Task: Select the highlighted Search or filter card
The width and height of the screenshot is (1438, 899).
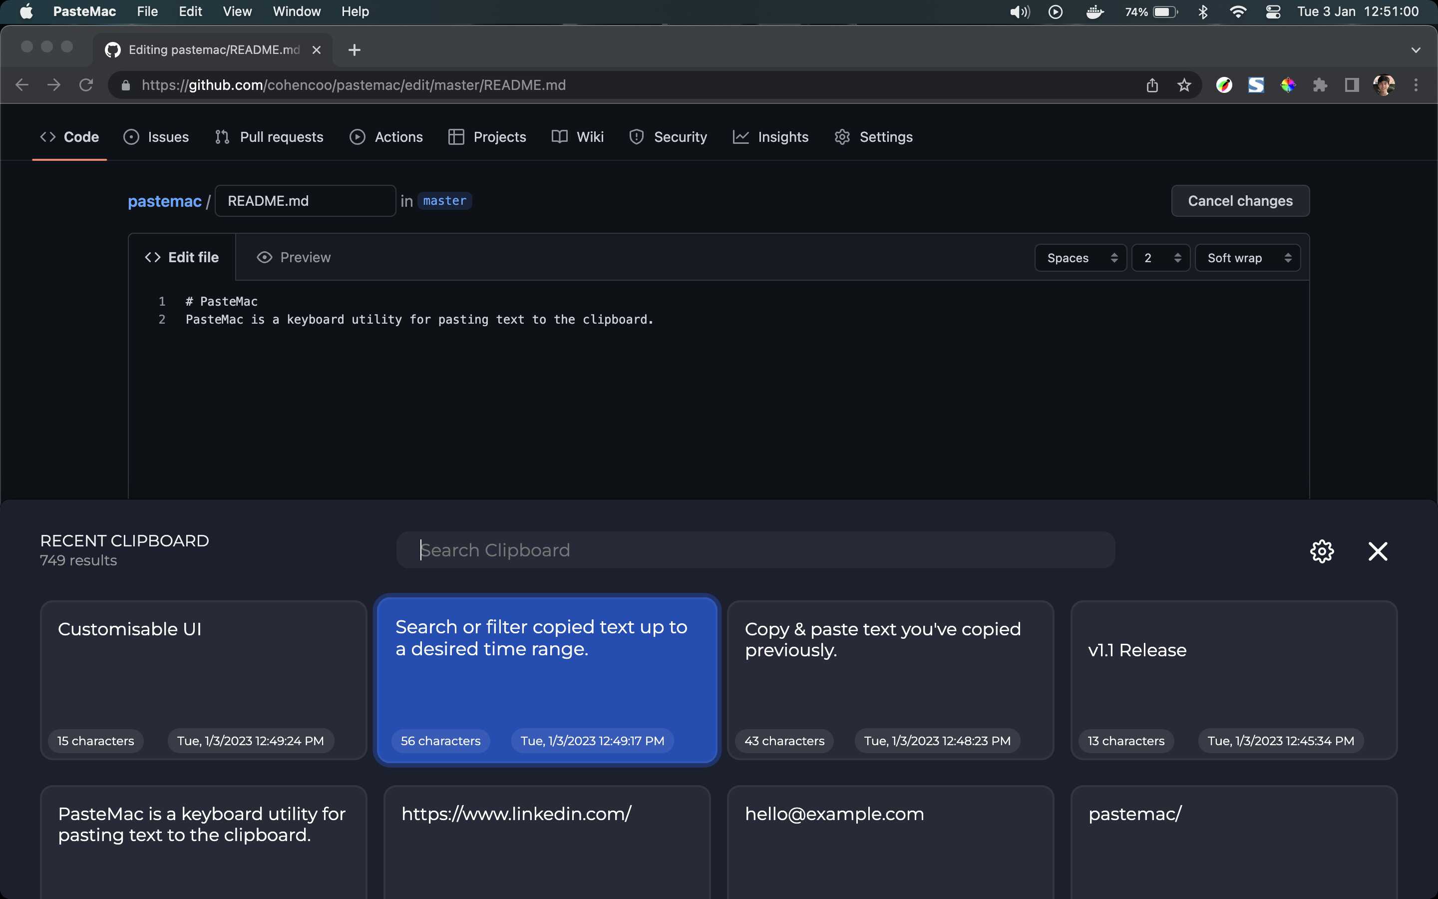Action: coord(547,680)
